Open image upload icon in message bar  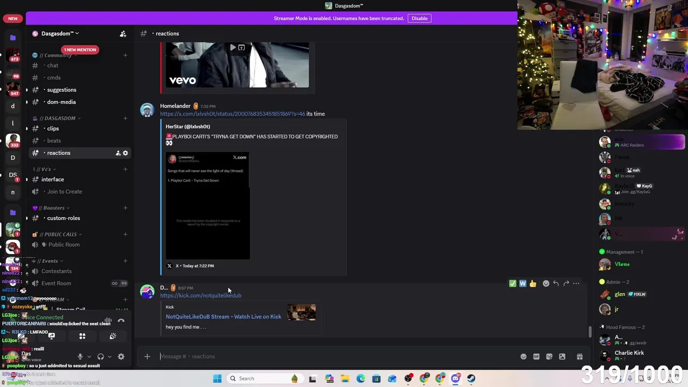(x=562, y=356)
